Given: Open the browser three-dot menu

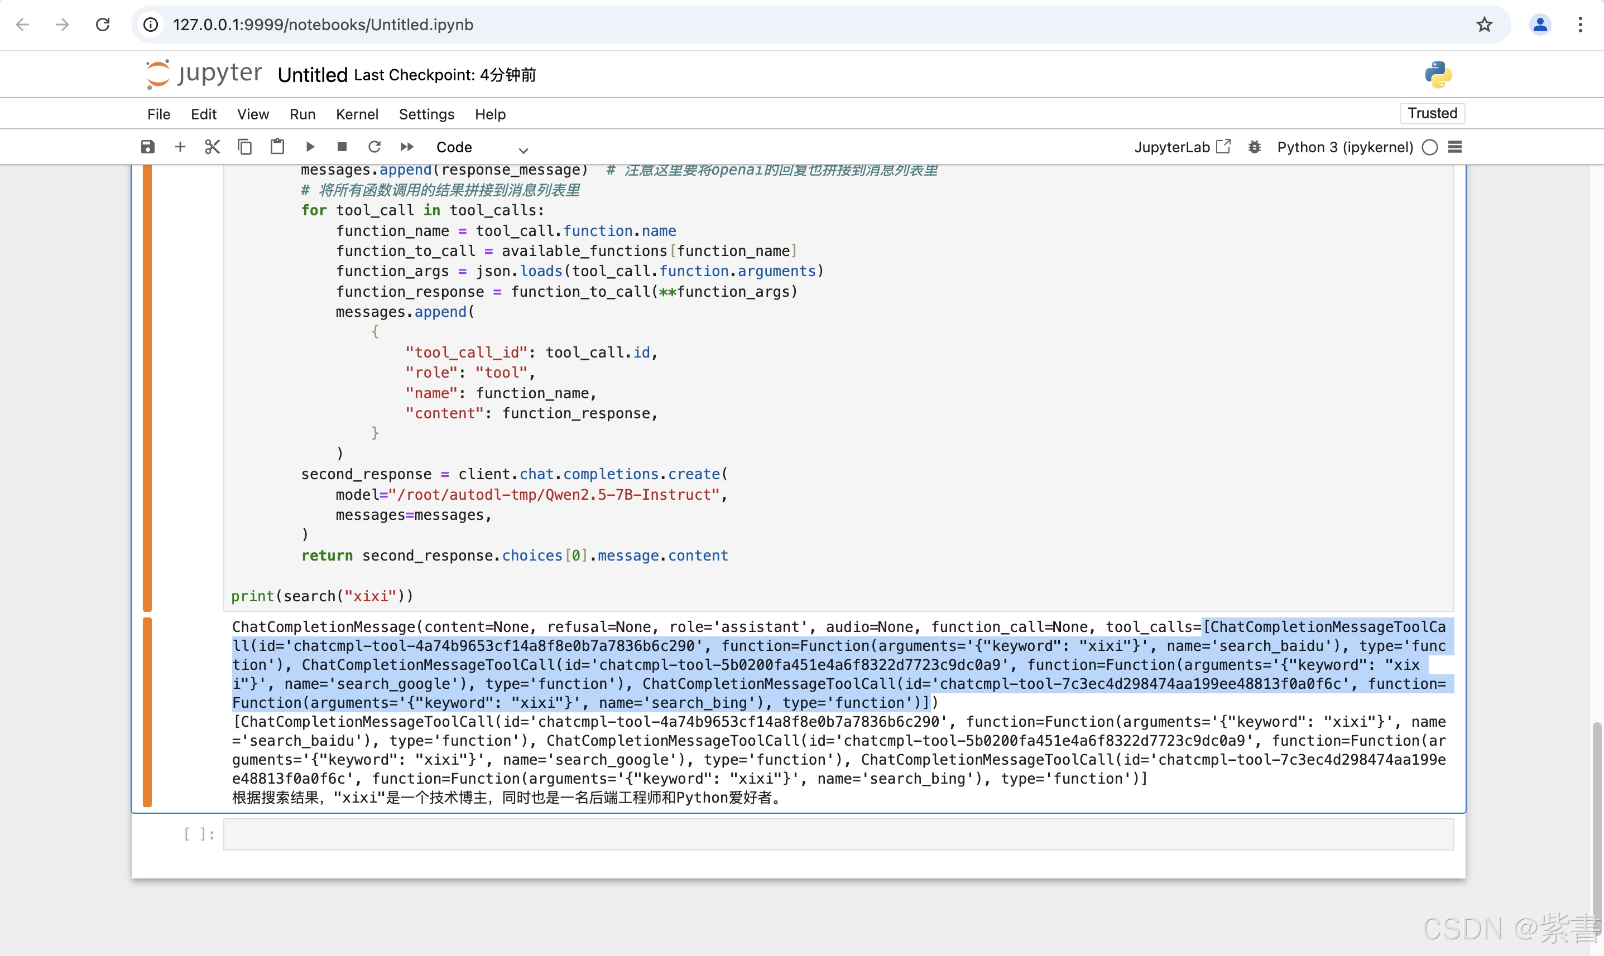Looking at the screenshot, I should (x=1580, y=25).
